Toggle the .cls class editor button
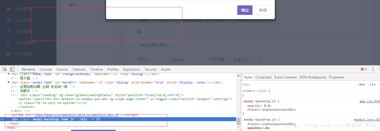Image resolution: width=380 pixels, height=131 pixels. pos(372,85)
